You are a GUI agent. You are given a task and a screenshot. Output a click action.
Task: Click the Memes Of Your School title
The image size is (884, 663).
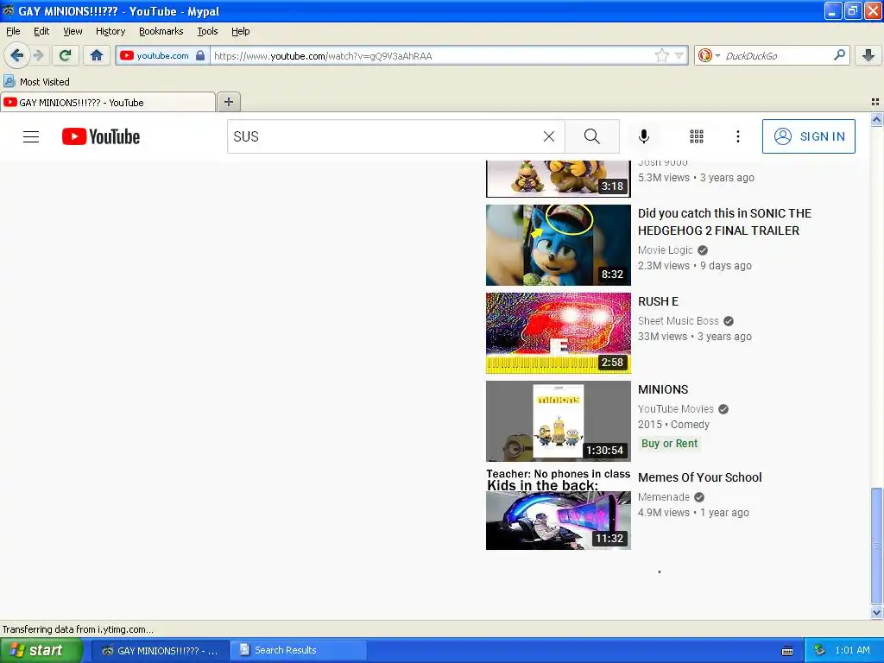(699, 477)
